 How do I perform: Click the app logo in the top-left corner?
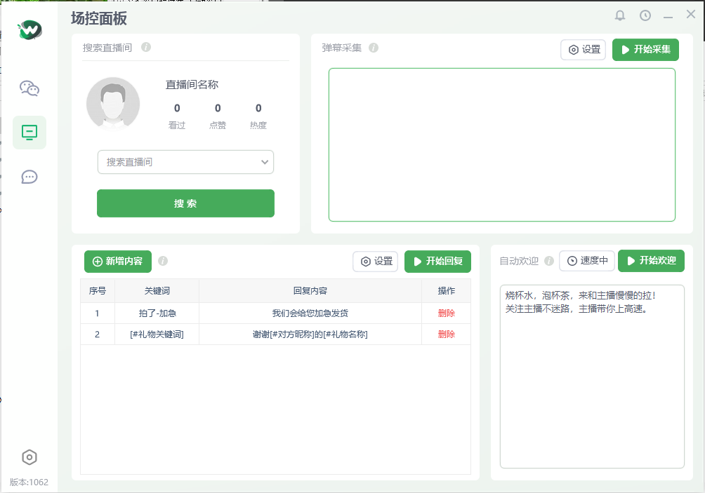[x=28, y=30]
